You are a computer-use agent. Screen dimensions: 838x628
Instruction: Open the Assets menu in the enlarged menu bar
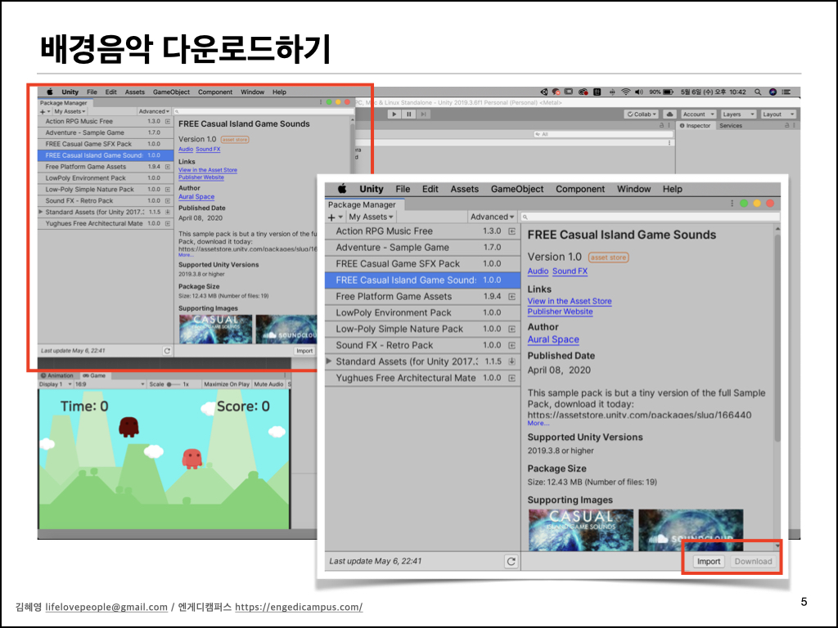click(465, 189)
